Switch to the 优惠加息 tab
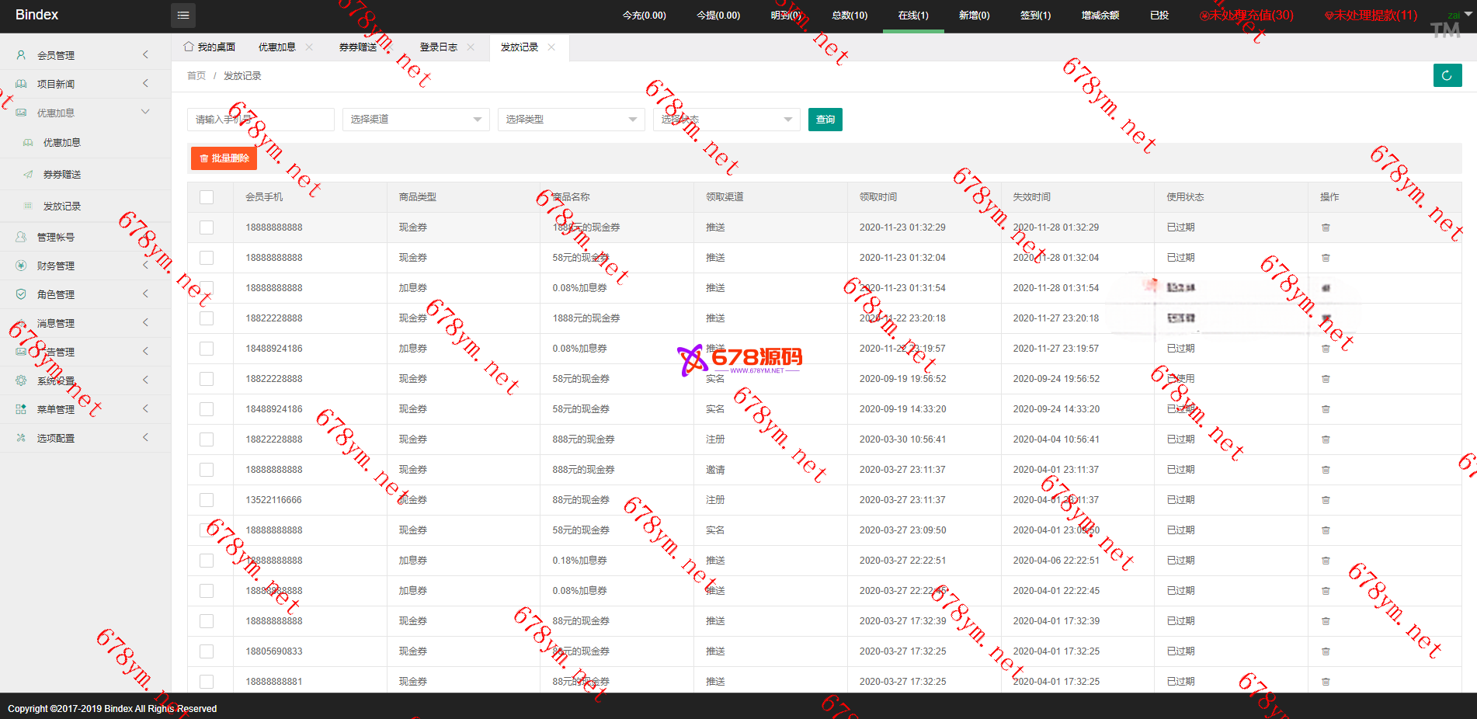Image resolution: width=1477 pixels, height=719 pixels. click(x=277, y=47)
